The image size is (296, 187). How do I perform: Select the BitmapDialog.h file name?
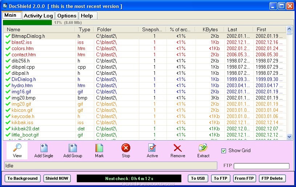click(x=28, y=36)
